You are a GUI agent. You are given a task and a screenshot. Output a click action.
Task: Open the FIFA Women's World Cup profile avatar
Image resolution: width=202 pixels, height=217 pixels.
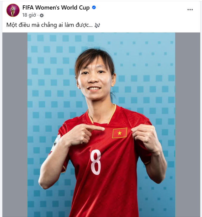[x=13, y=10]
